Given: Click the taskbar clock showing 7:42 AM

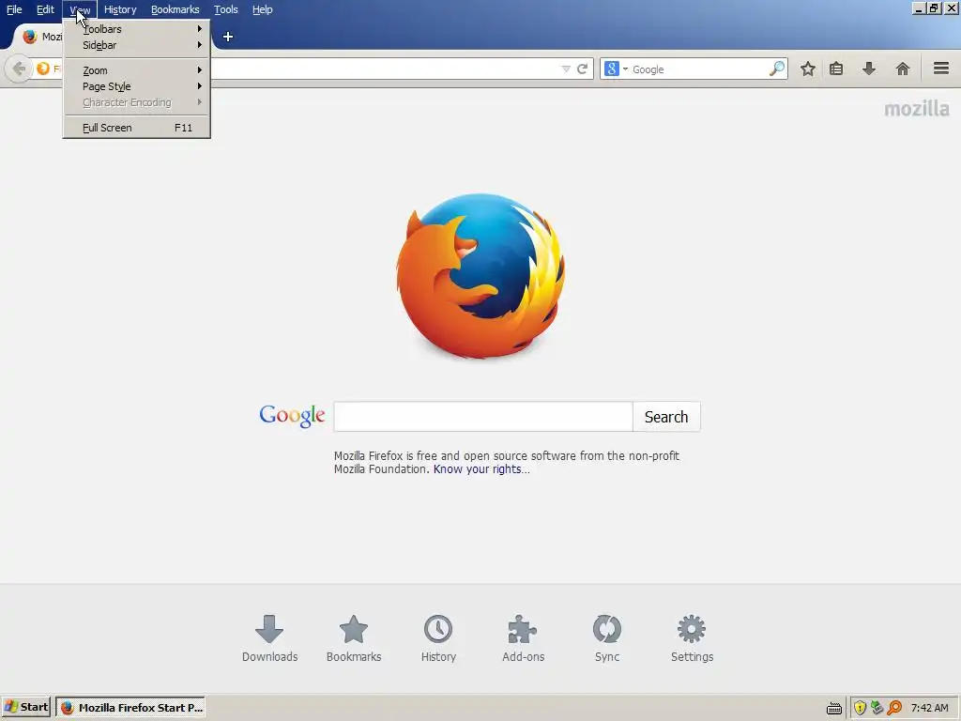Looking at the screenshot, I should tap(930, 708).
